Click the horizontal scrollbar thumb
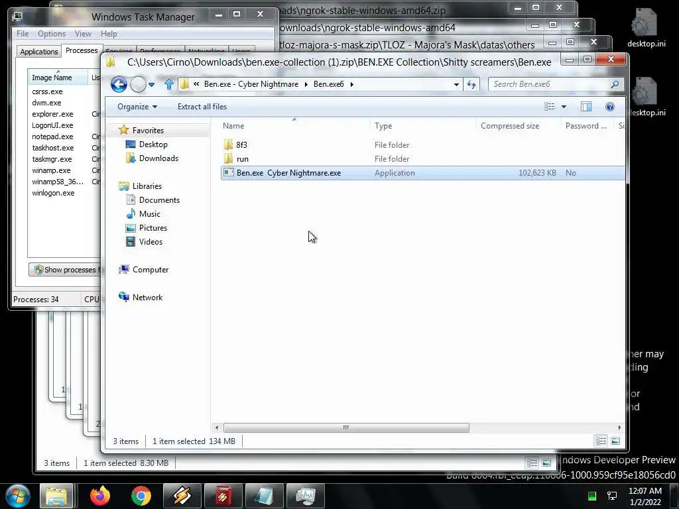Screen dimensions: 679x509 click(x=346, y=427)
